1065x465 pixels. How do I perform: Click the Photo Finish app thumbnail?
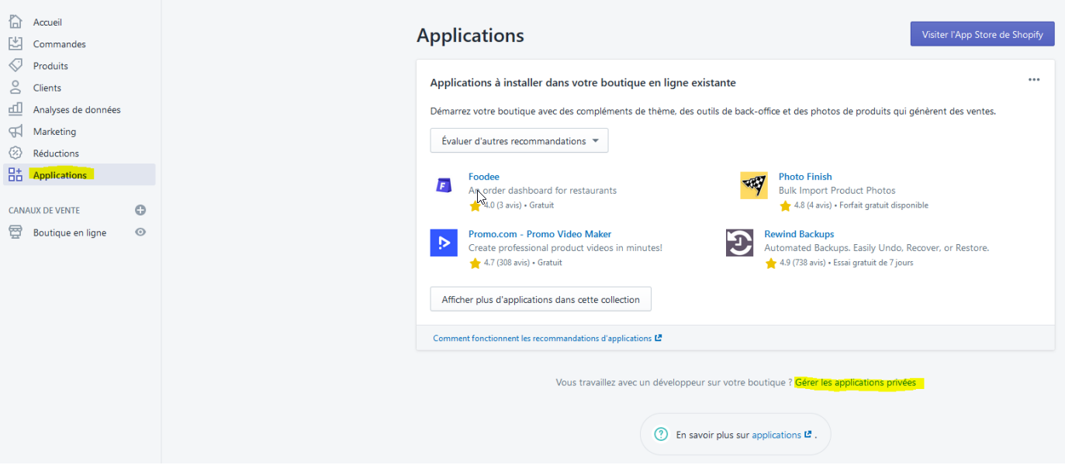coord(753,185)
